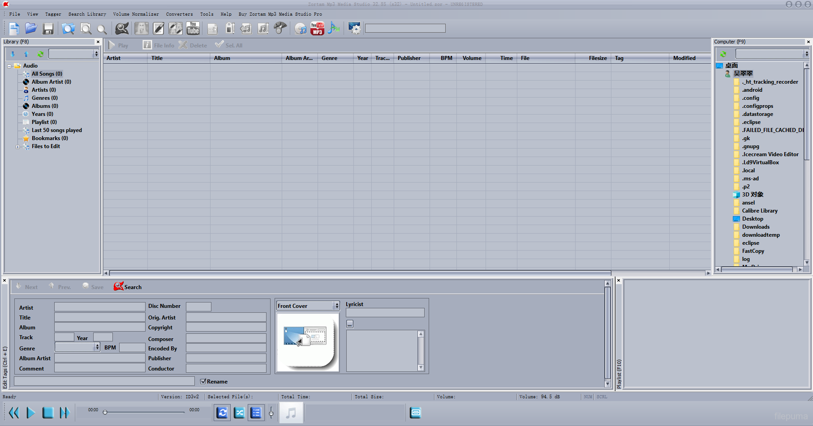
Task: Open the Tagger menu
Action: [x=53, y=14]
